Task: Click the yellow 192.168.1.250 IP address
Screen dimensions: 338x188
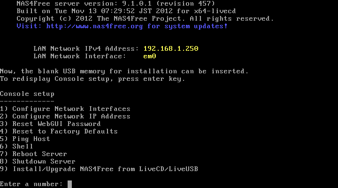Action: [171, 48]
